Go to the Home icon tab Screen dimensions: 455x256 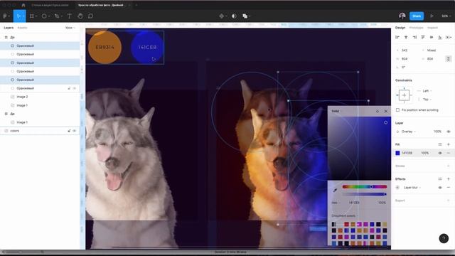click(x=23, y=5)
